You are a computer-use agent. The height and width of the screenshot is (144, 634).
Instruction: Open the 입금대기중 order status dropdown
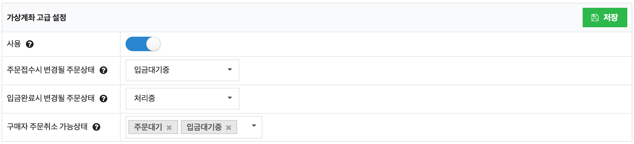point(182,70)
